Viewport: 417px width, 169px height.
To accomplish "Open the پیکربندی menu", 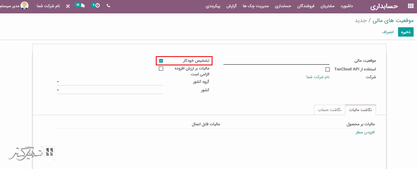I will pyautogui.click(x=213, y=6).
